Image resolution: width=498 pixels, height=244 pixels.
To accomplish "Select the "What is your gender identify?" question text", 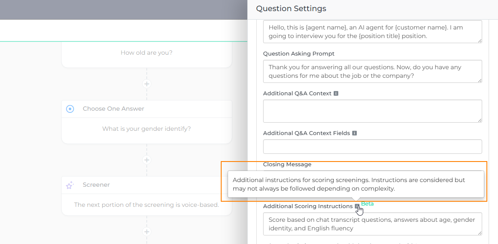I will tap(146, 129).
